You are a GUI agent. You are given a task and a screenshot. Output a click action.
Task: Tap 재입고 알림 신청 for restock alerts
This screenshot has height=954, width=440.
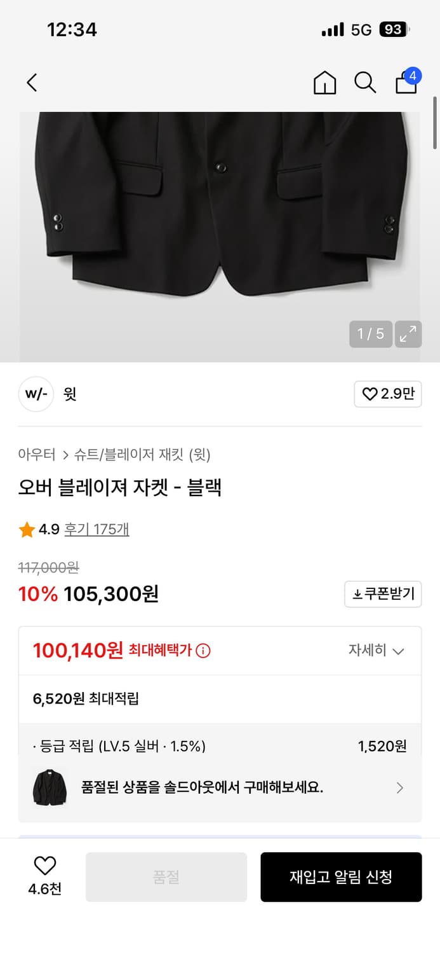point(342,876)
